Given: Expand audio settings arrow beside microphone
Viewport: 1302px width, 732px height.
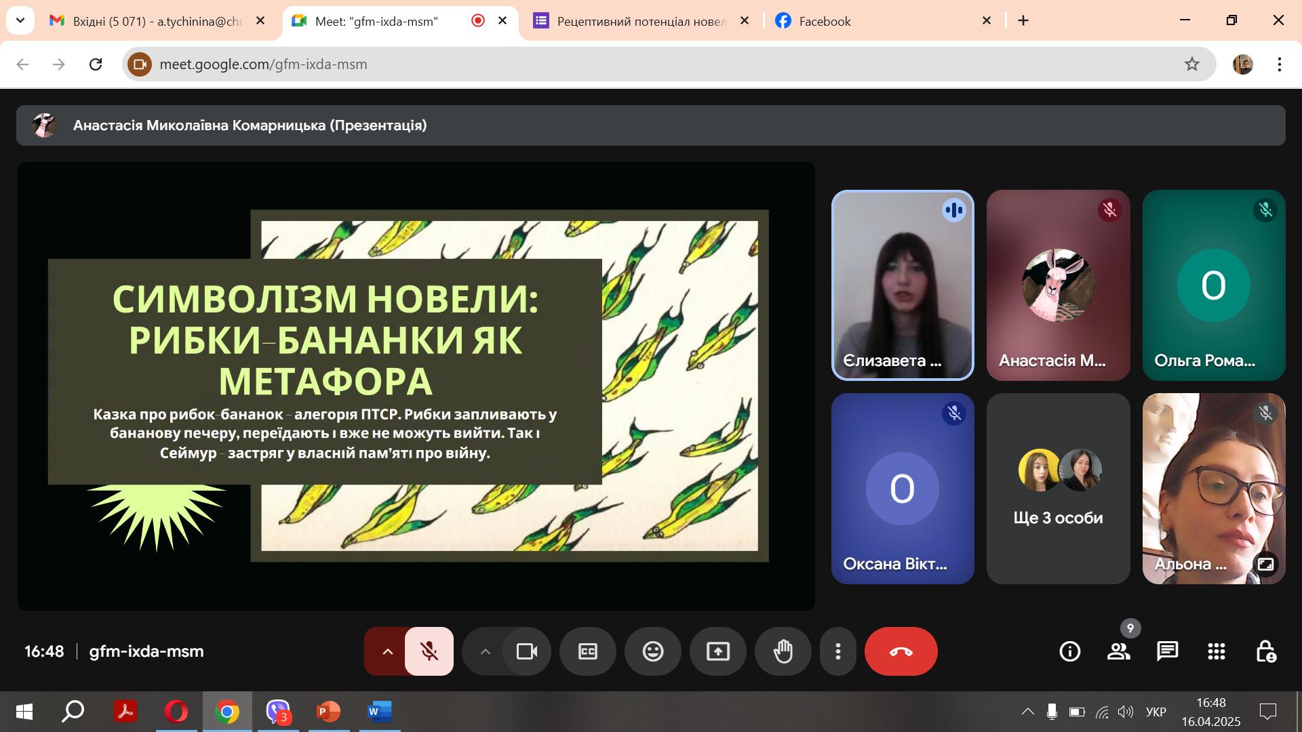Looking at the screenshot, I should (x=387, y=651).
